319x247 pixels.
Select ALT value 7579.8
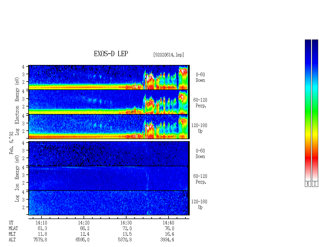40,240
